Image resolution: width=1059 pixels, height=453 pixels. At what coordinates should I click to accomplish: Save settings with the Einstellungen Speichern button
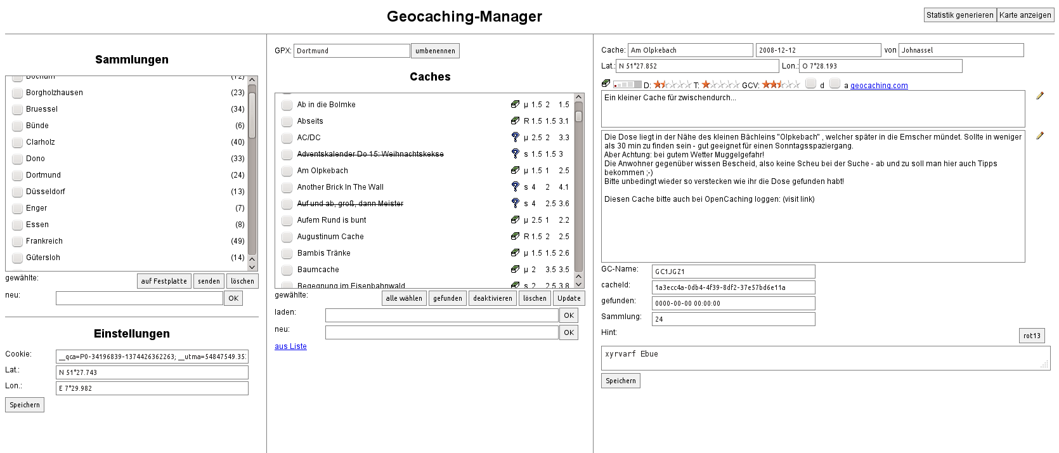[25, 405]
